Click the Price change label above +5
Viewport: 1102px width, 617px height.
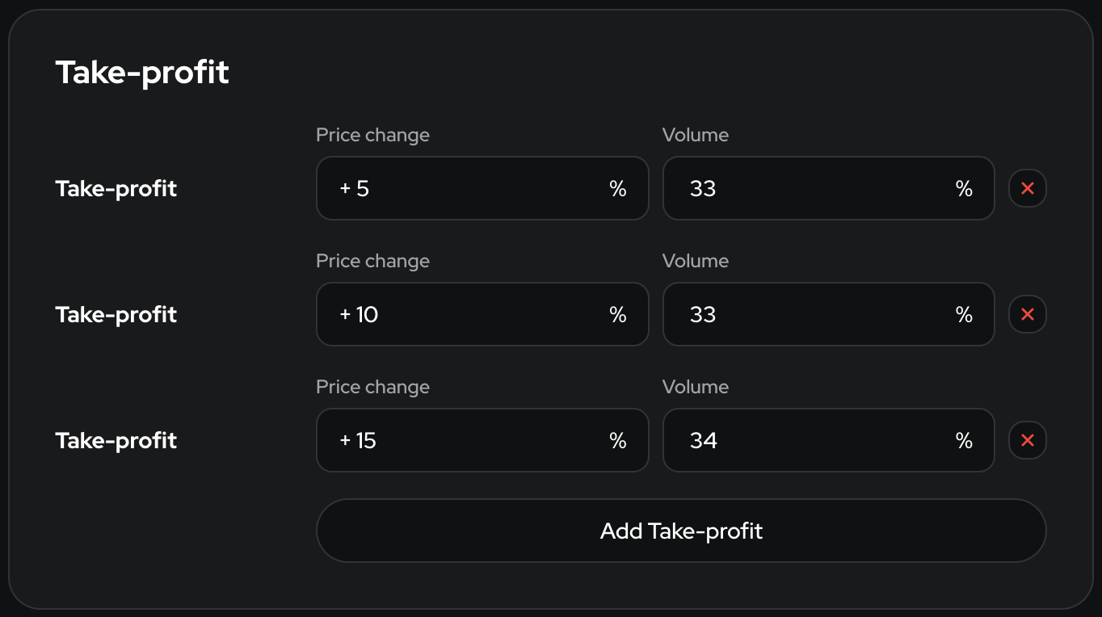[x=372, y=135]
